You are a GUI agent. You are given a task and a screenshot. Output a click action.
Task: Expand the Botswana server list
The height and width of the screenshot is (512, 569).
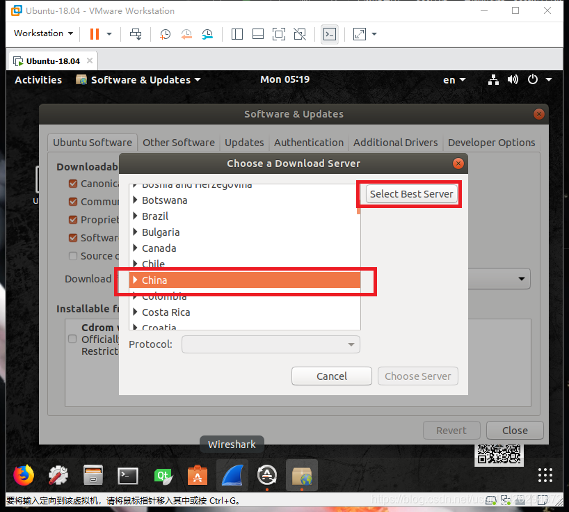pyautogui.click(x=135, y=200)
